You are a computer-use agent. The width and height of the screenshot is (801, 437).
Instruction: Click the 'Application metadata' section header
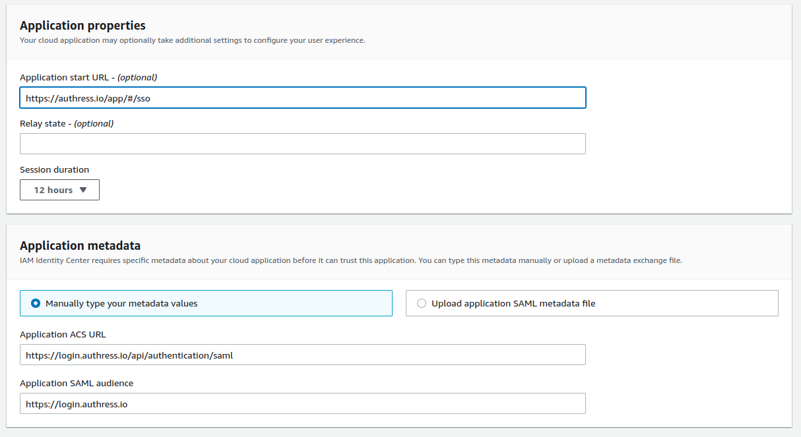tap(80, 244)
